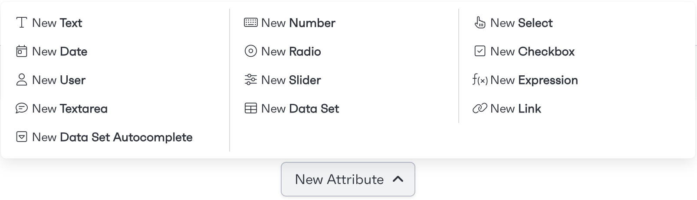This screenshot has height=200, width=697.
Task: Click the person icon for New User
Action: 22,80
